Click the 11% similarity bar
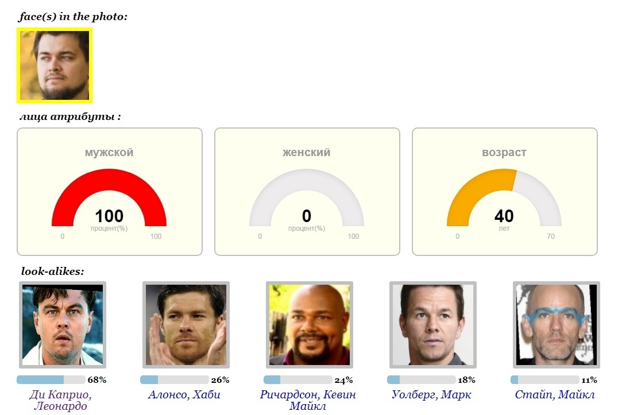 pyautogui.click(x=544, y=379)
